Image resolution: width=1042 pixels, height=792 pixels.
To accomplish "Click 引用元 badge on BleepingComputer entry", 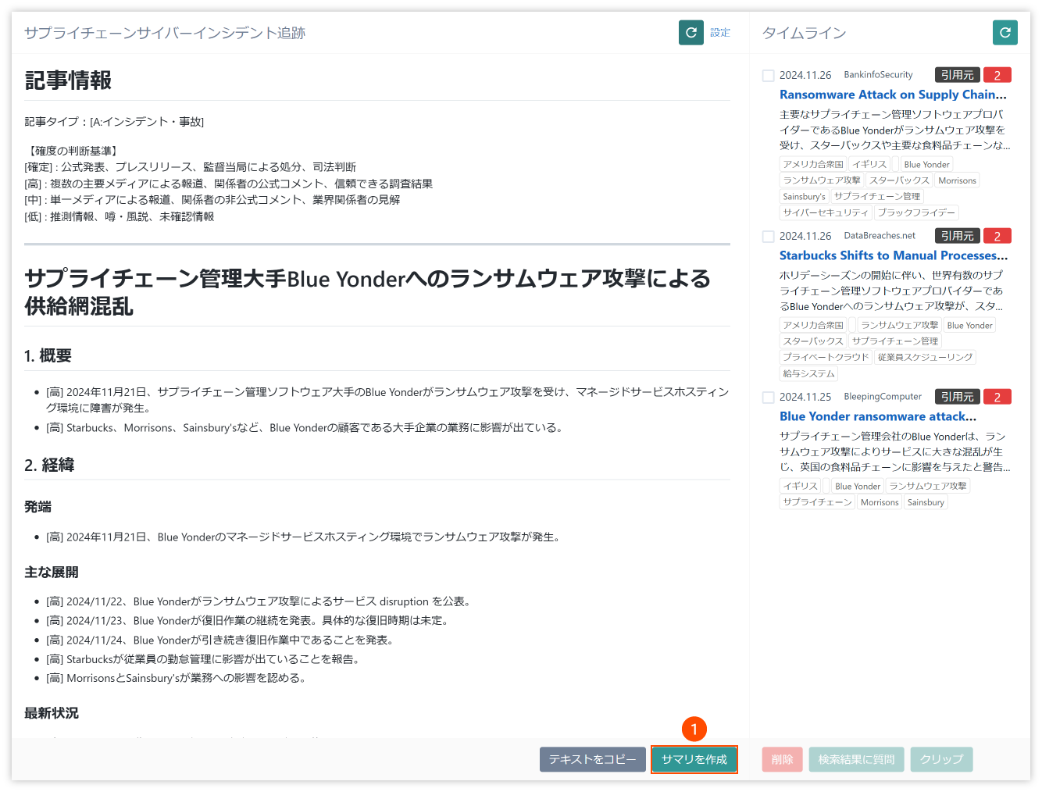I will 958,397.
